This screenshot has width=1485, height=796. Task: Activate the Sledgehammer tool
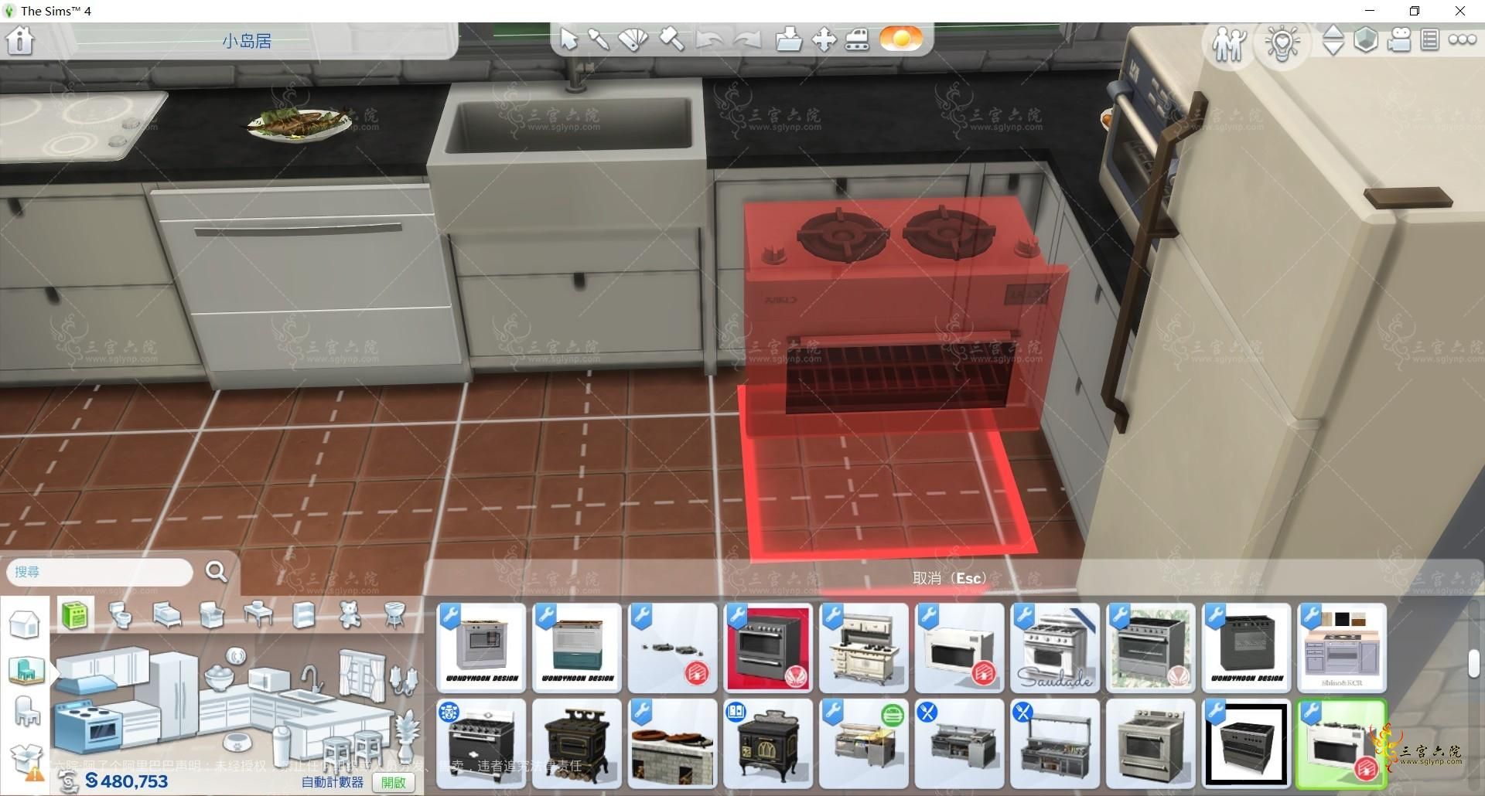point(671,39)
